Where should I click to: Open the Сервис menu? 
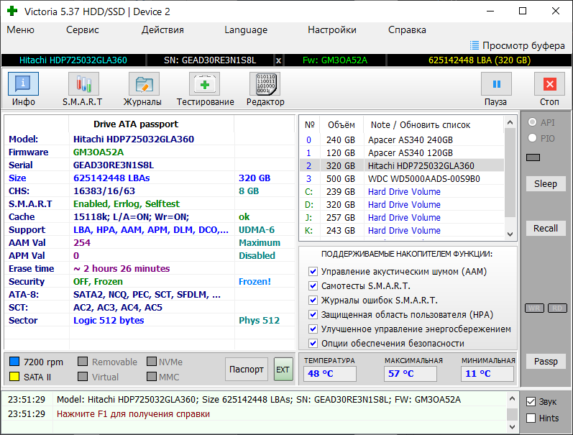82,29
